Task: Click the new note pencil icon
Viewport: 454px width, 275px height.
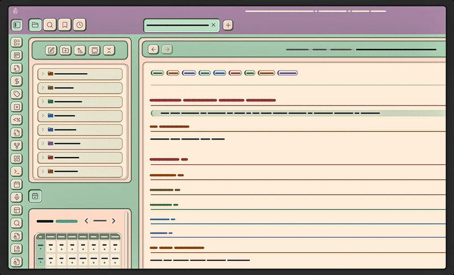Action: (51, 50)
